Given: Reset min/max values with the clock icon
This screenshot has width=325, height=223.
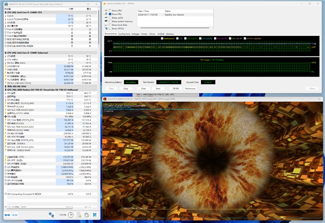Looking at the screenshot, I should coord(70,215).
